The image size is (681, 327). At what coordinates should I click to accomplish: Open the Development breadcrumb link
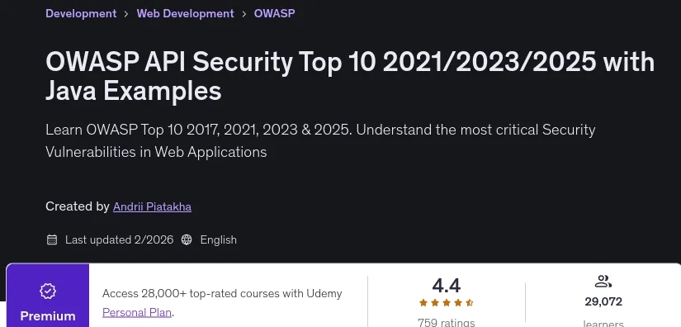pos(81,13)
